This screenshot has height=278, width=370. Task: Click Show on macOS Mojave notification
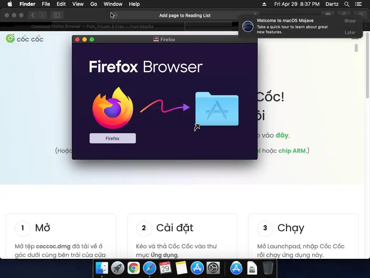point(350,21)
